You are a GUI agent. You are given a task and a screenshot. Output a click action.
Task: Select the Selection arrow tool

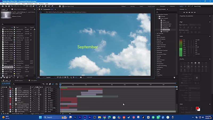click(x=6, y=6)
